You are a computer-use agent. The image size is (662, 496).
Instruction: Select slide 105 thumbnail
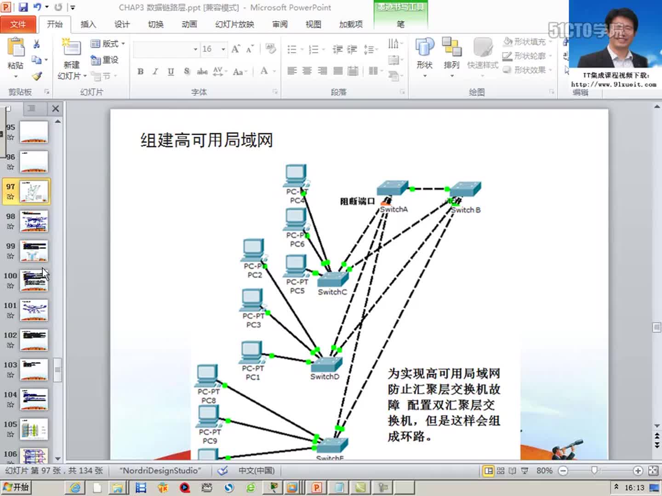34,429
